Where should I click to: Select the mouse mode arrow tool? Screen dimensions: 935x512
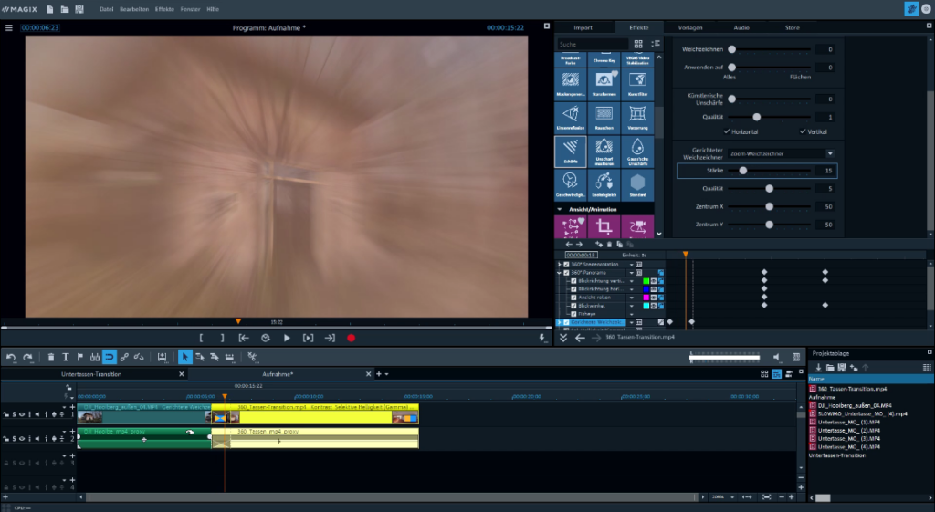[184, 357]
